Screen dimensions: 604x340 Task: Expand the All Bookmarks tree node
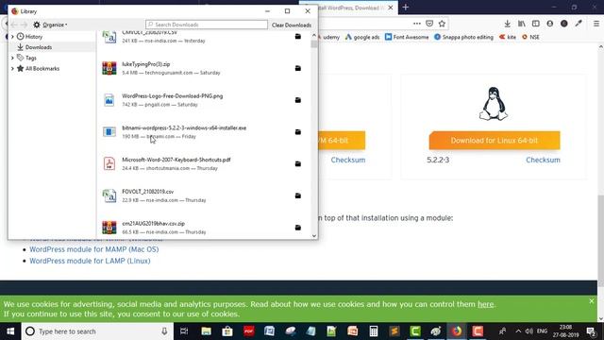[12, 69]
